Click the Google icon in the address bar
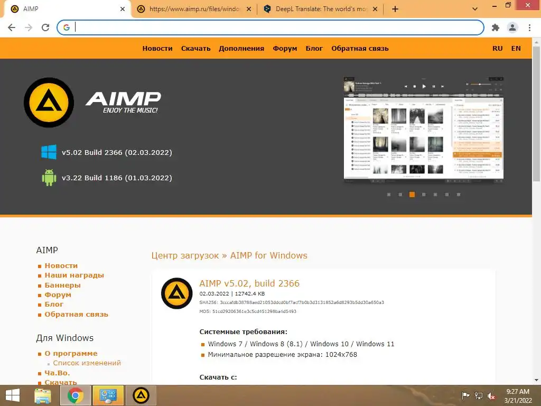 click(x=67, y=27)
